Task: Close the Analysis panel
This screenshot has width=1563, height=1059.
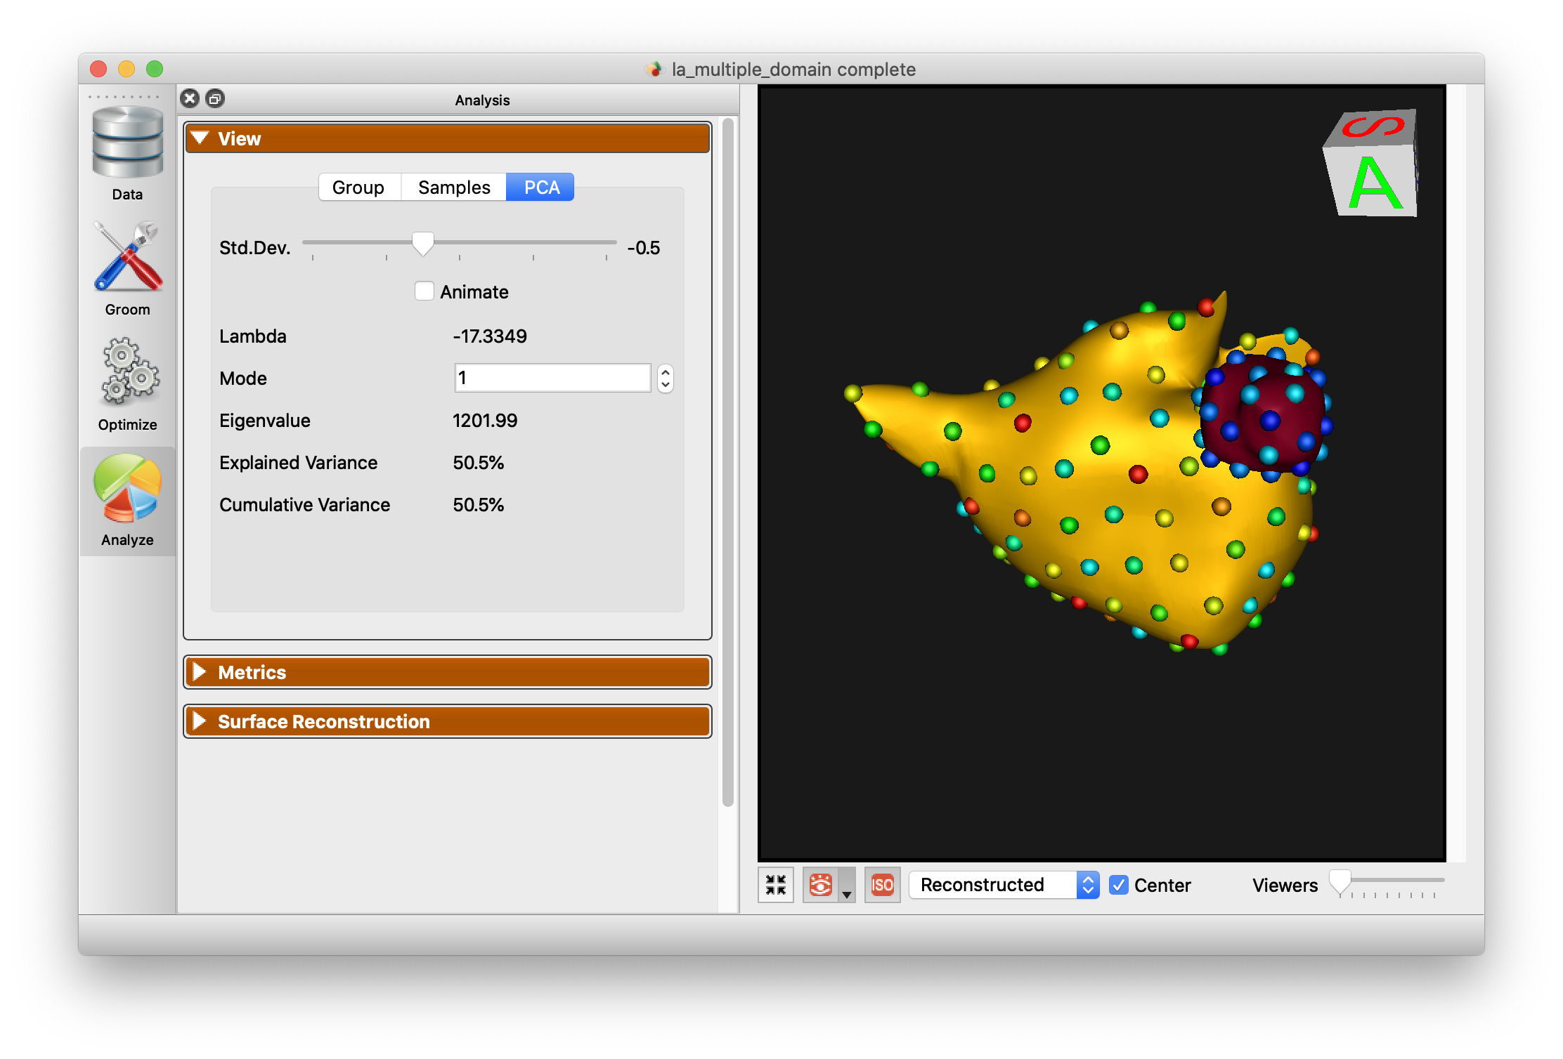Action: tap(190, 98)
